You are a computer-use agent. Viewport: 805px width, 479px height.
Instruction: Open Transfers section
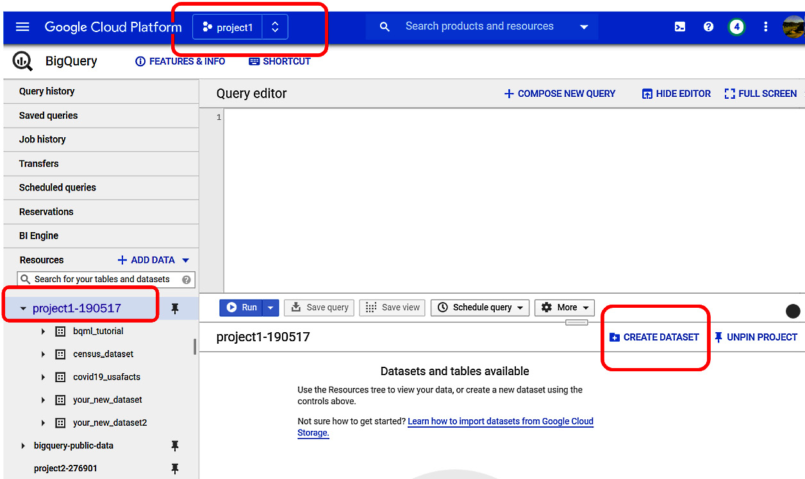(x=101, y=164)
